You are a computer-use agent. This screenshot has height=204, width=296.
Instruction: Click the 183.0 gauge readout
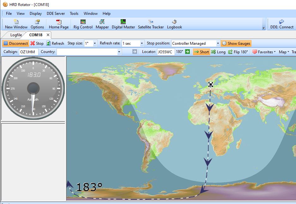34,75
